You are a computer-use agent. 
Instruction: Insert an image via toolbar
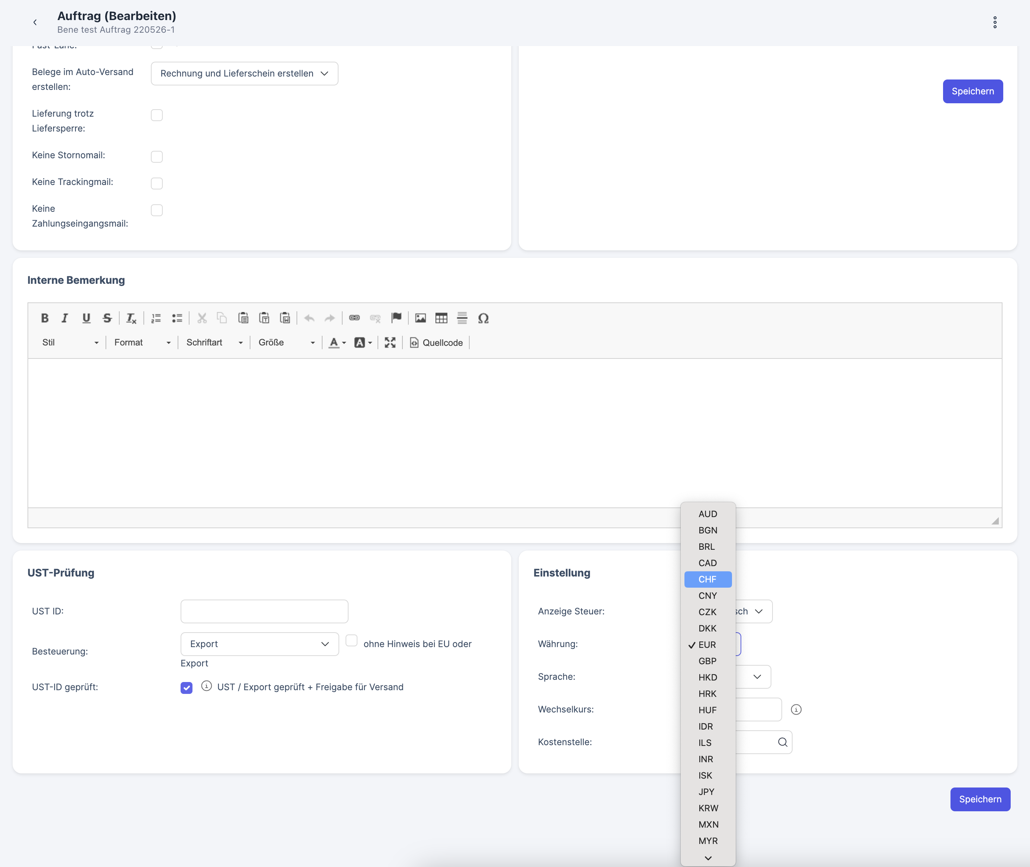tap(420, 318)
